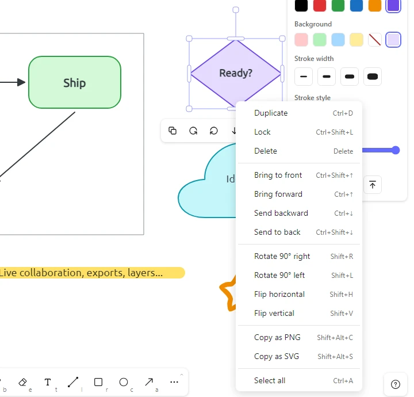This screenshot has width=414, height=397.
Task: Choose green stroke color swatch
Action: (x=338, y=5)
